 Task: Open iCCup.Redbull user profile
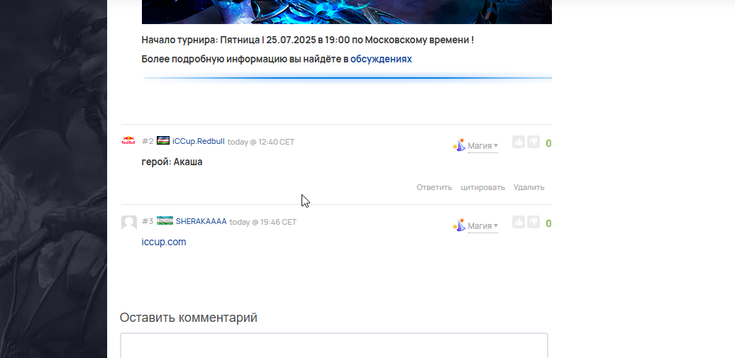(x=198, y=141)
